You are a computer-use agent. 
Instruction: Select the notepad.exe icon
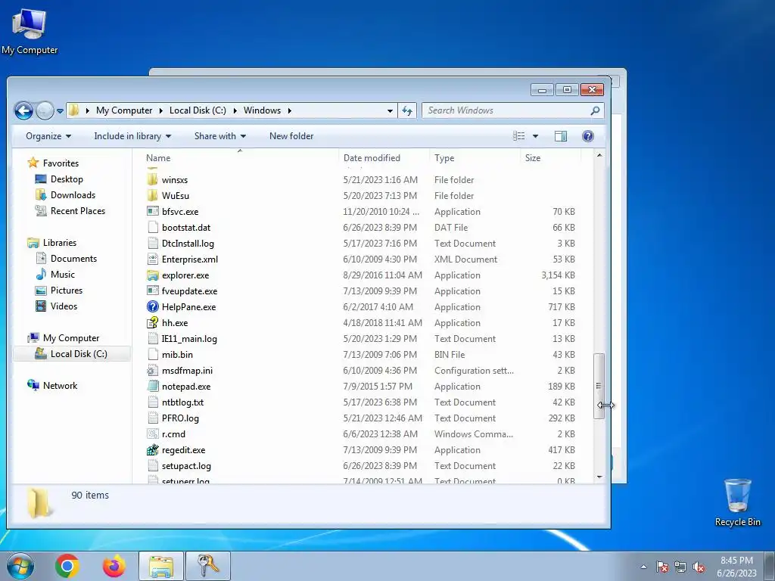153,387
